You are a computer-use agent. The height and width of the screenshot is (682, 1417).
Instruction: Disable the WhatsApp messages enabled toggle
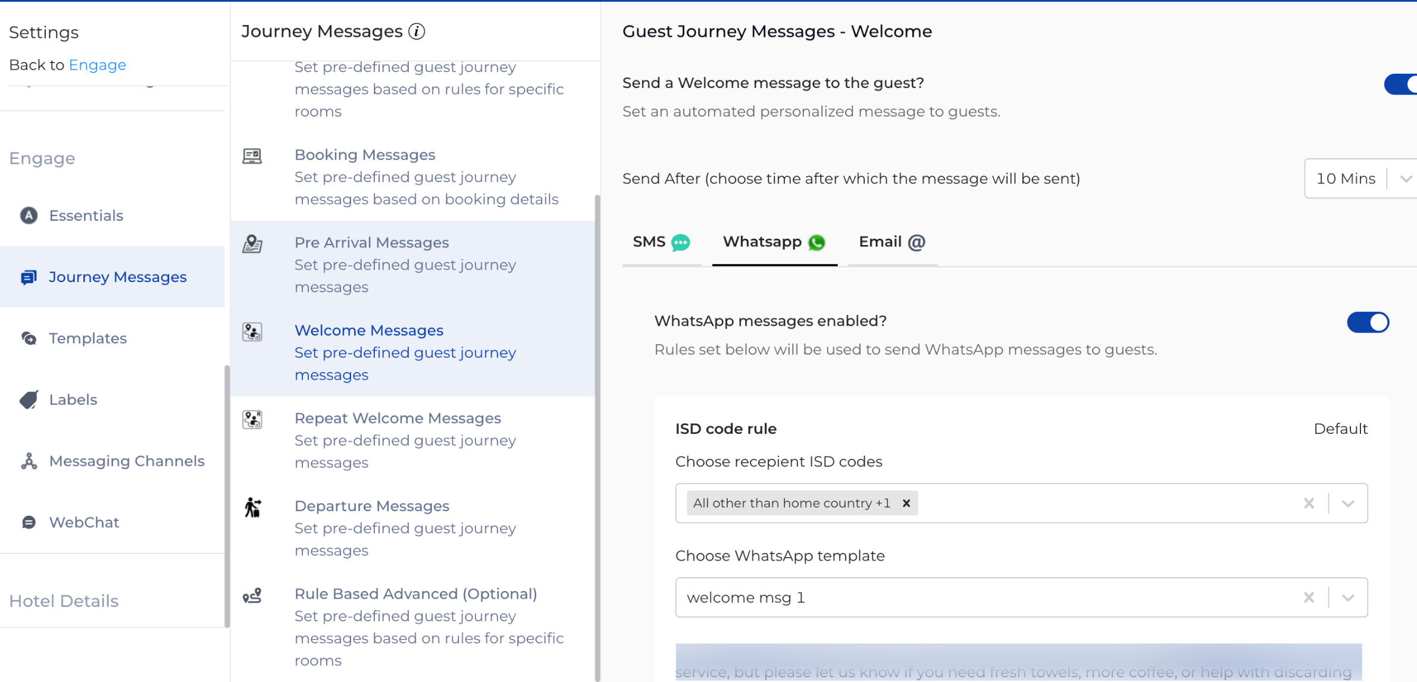(x=1367, y=322)
